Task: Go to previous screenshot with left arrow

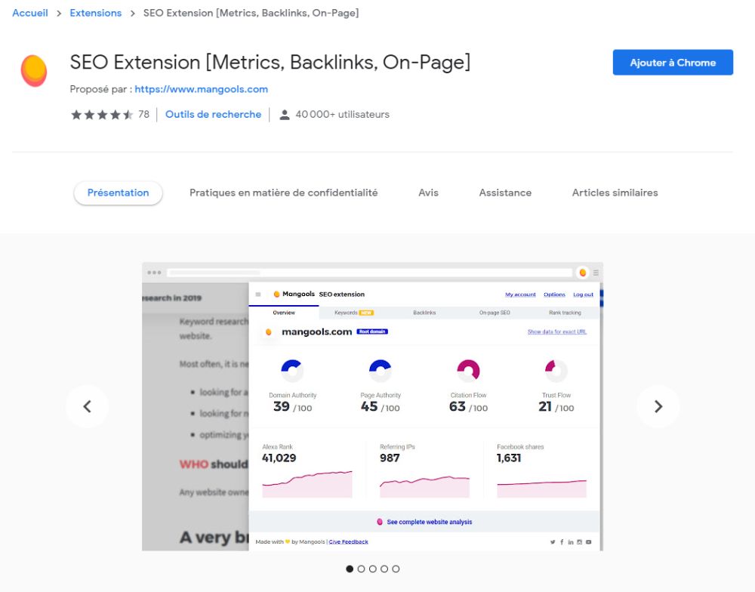Action: 87,406
